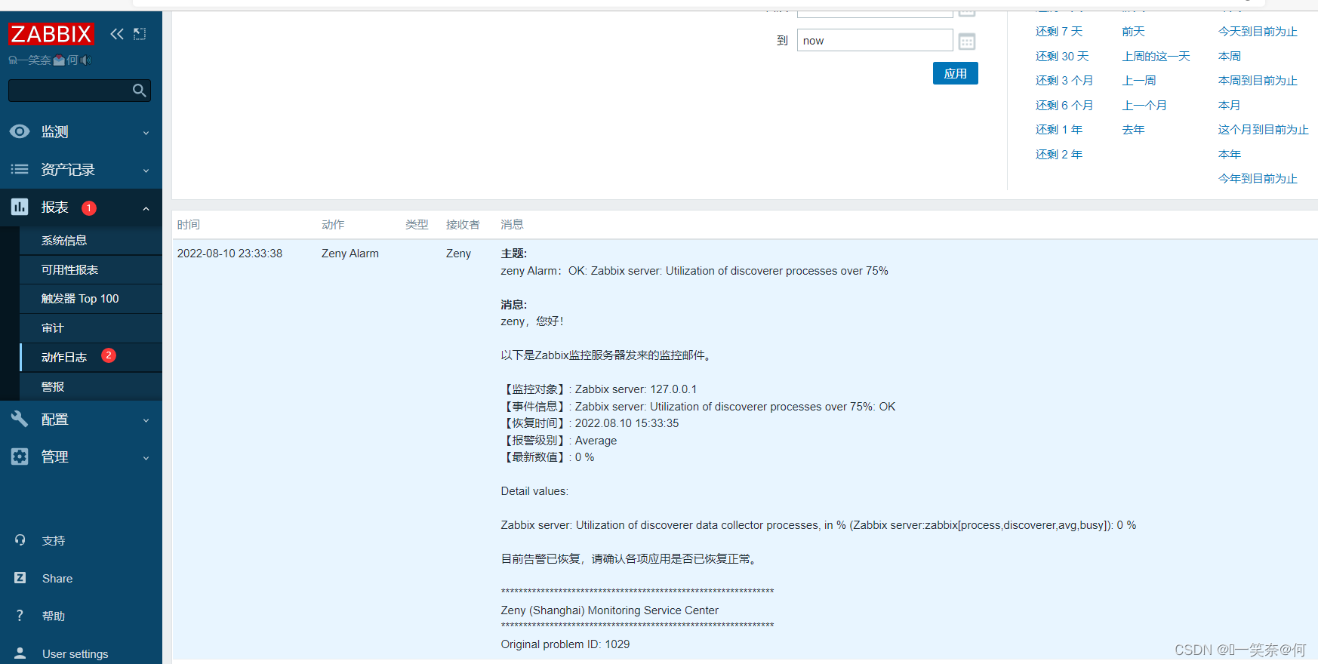The width and height of the screenshot is (1318, 664).
Task: Click the sidebar search input field
Action: point(79,91)
